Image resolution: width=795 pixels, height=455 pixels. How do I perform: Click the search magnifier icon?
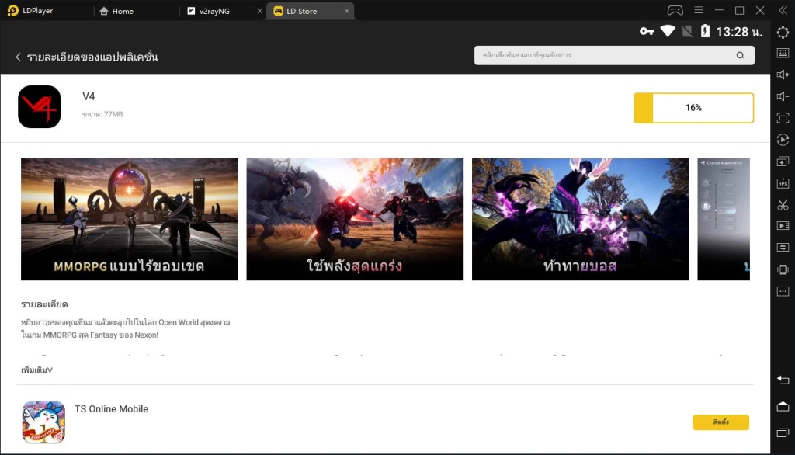[x=740, y=55]
